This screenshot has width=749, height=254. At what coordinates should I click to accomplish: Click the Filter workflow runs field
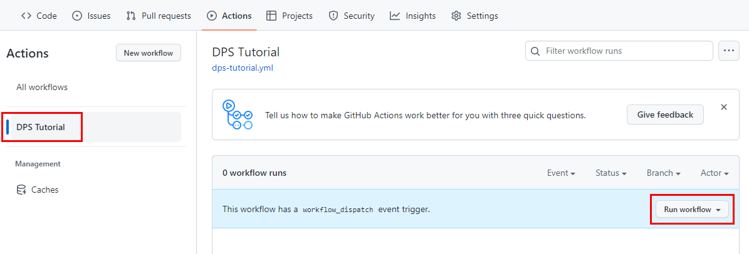pyautogui.click(x=626, y=51)
